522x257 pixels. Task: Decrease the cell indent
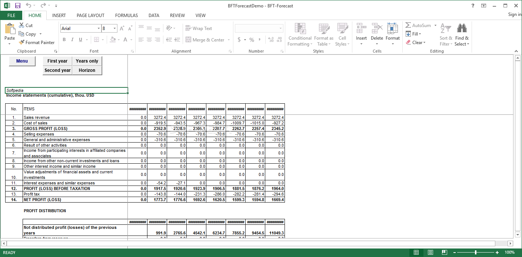pyautogui.click(x=169, y=40)
